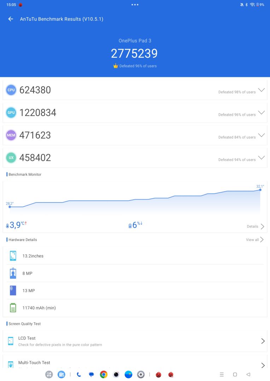Expand the GPU score details chevron
This screenshot has width=270, height=381.
click(261, 113)
